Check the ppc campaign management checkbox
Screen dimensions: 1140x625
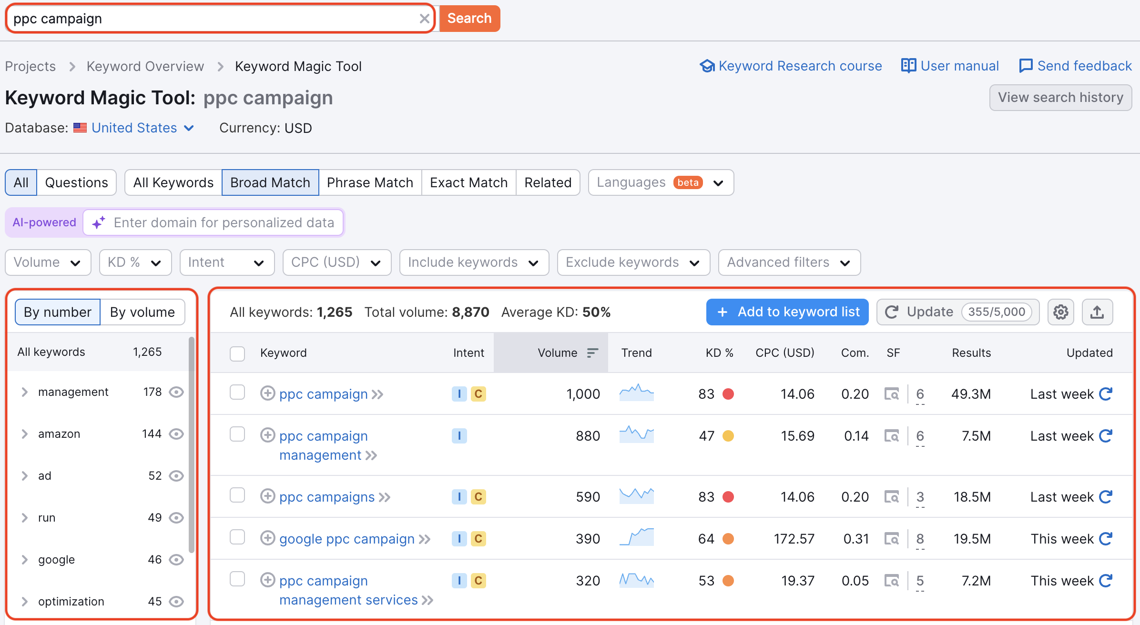237,434
